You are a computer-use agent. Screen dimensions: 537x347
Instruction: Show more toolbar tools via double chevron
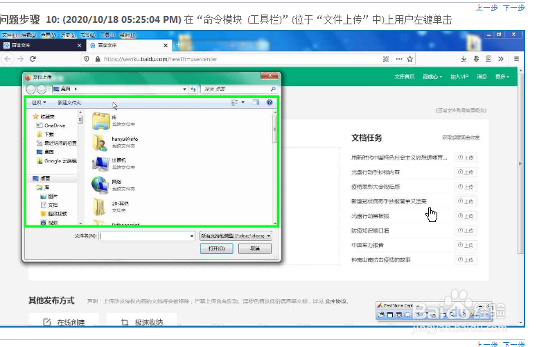point(501,59)
